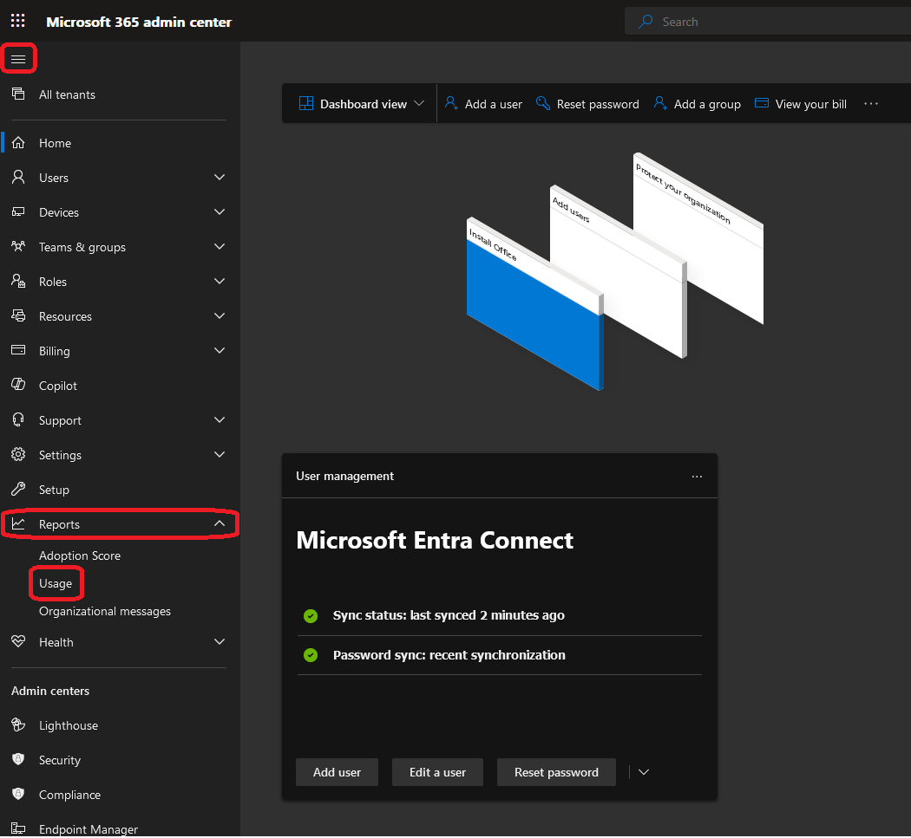911x838 pixels.
Task: Open the Lighthouse admin center
Action: tap(68, 725)
